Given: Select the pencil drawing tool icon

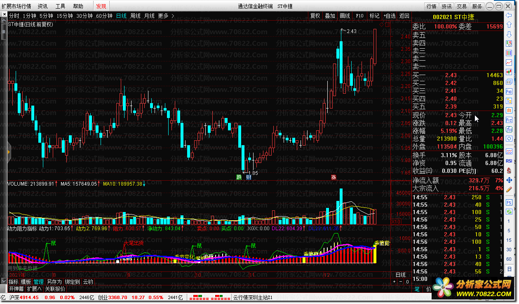Looking at the screenshot, I should click(509, 190).
